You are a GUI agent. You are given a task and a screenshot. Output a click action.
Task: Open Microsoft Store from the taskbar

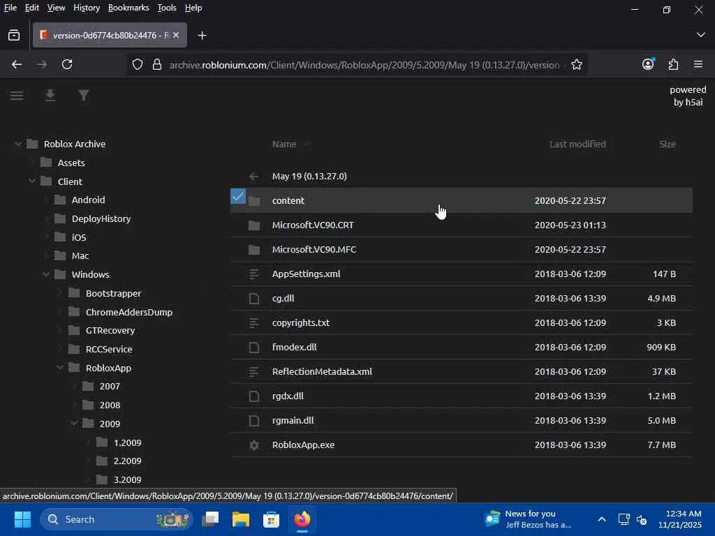pyautogui.click(x=272, y=519)
